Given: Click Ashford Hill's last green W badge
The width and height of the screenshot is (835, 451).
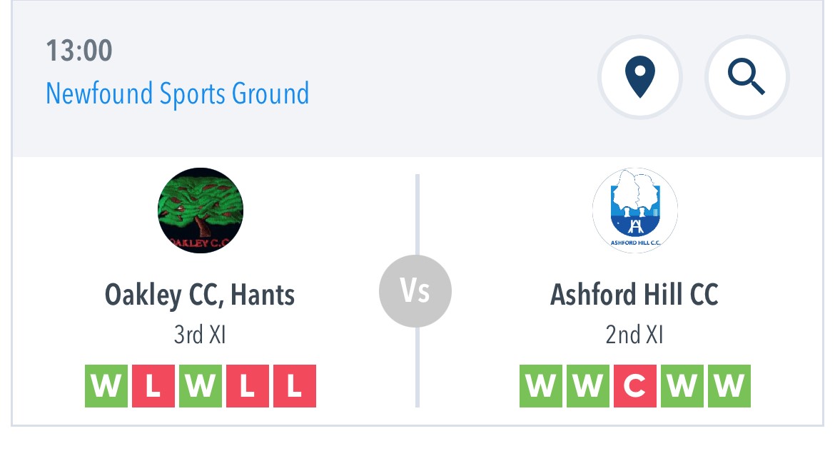Looking at the screenshot, I should pos(729,386).
